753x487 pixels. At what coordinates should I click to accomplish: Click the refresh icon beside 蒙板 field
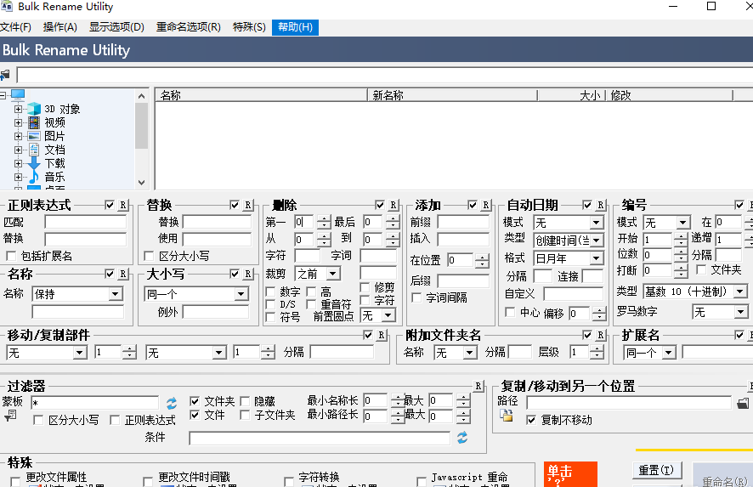[172, 403]
